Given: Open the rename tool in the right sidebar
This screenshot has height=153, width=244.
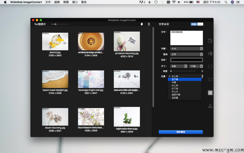Looking at the screenshot, I should pyautogui.click(x=210, y=54).
